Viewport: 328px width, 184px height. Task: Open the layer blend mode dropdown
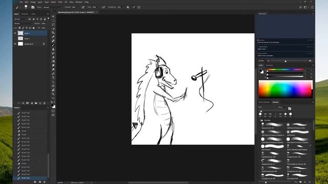24,24
